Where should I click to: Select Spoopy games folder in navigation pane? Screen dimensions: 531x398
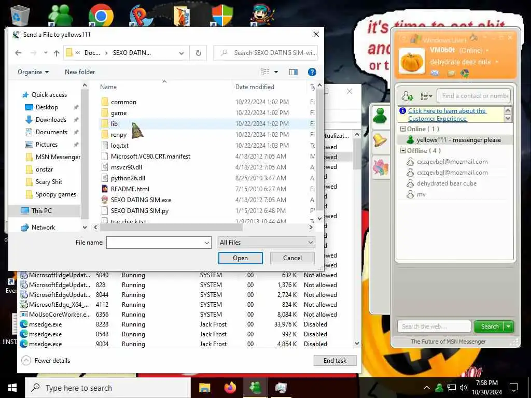56,194
